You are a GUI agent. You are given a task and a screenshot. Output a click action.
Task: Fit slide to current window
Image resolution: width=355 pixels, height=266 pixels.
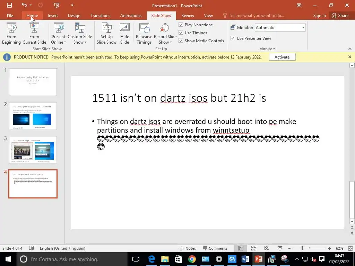click(x=350, y=248)
